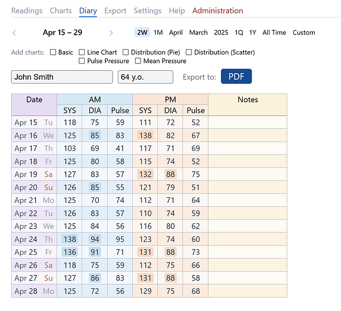Toggle the Pulse Pressure checkbox

coord(82,61)
